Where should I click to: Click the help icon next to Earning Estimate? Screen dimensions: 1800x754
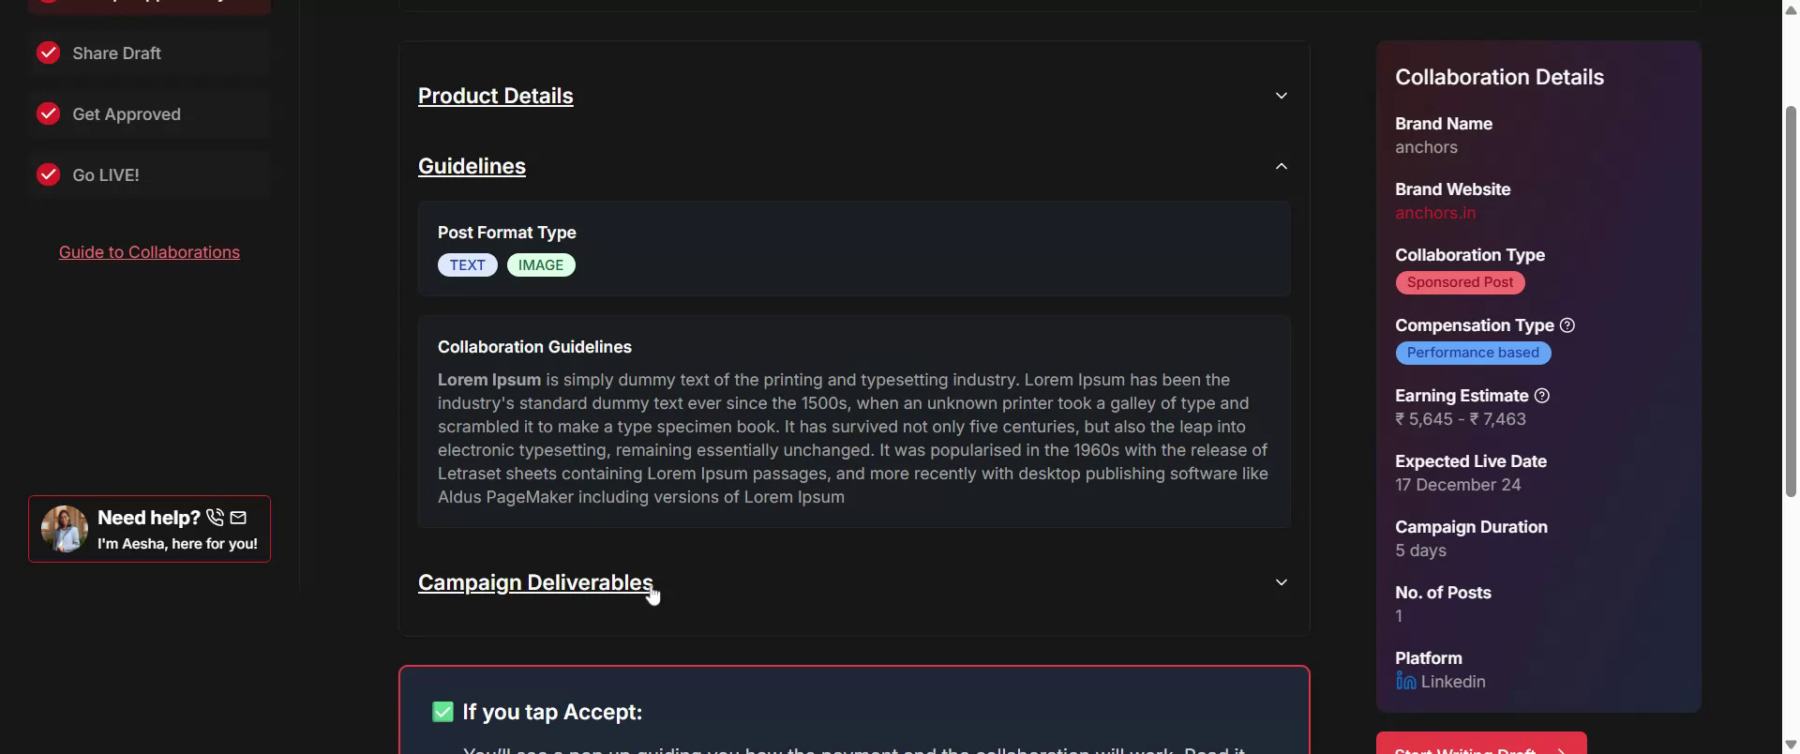tap(1542, 396)
